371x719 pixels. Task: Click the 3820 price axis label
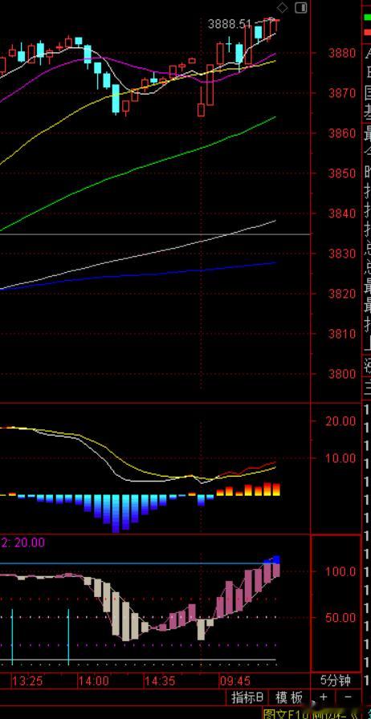click(x=342, y=294)
